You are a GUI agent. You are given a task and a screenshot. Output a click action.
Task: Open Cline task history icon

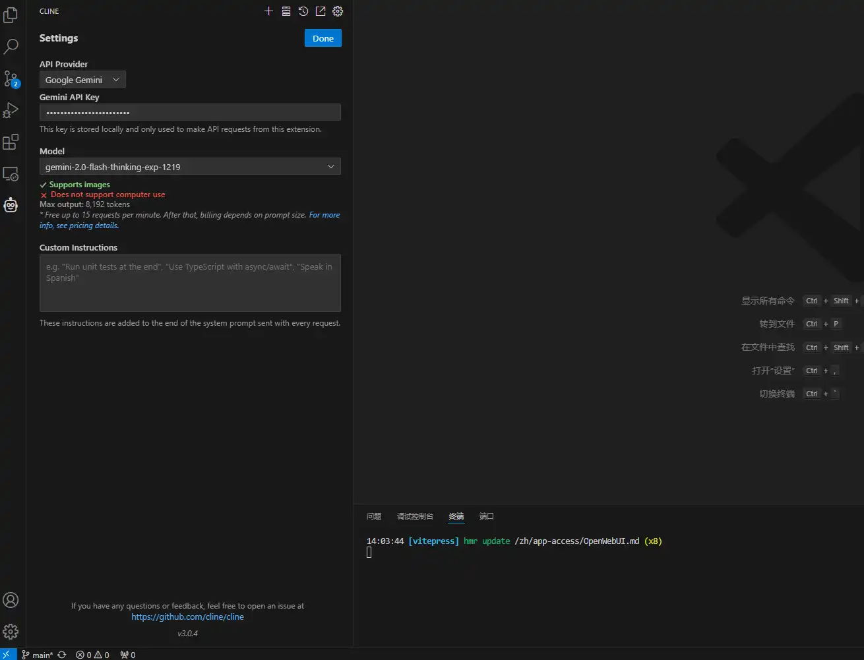pos(303,11)
